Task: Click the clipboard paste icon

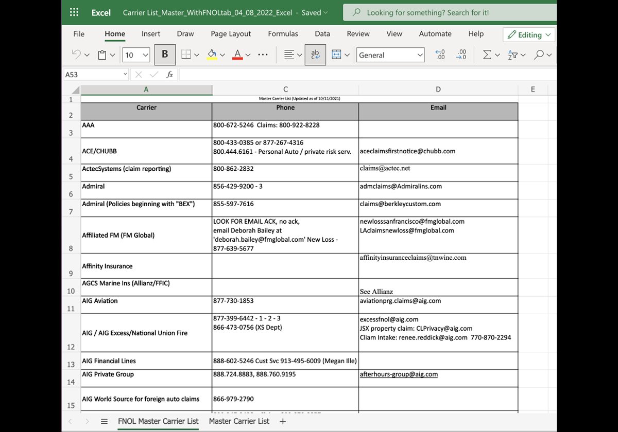Action: point(102,55)
